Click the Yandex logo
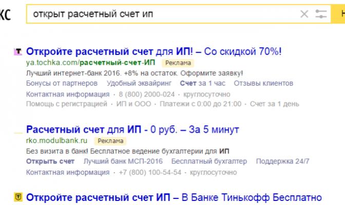 [x=5, y=14]
